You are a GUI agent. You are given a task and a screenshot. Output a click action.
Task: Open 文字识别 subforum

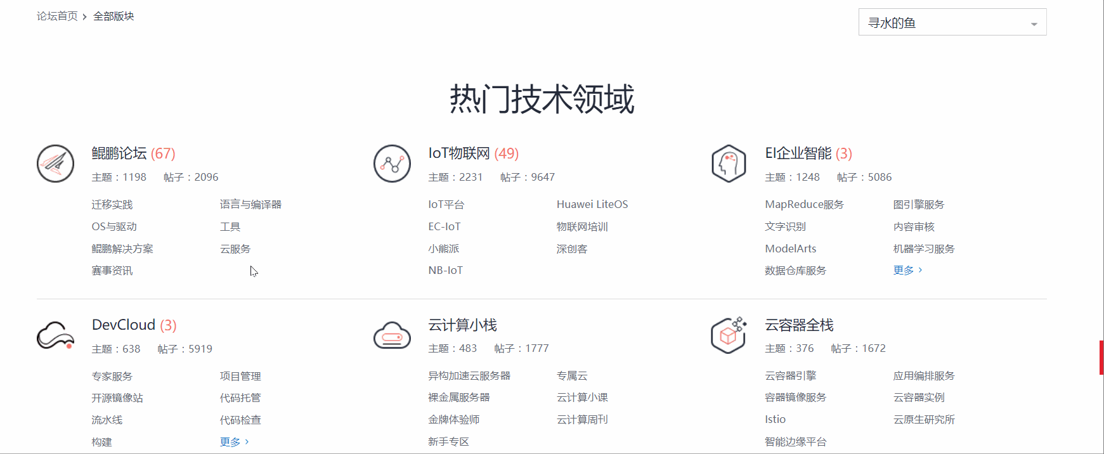pyautogui.click(x=785, y=226)
